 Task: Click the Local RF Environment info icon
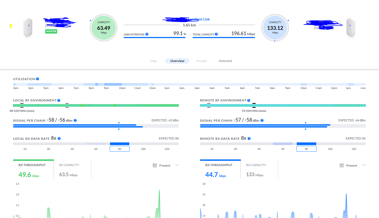(x=59, y=100)
